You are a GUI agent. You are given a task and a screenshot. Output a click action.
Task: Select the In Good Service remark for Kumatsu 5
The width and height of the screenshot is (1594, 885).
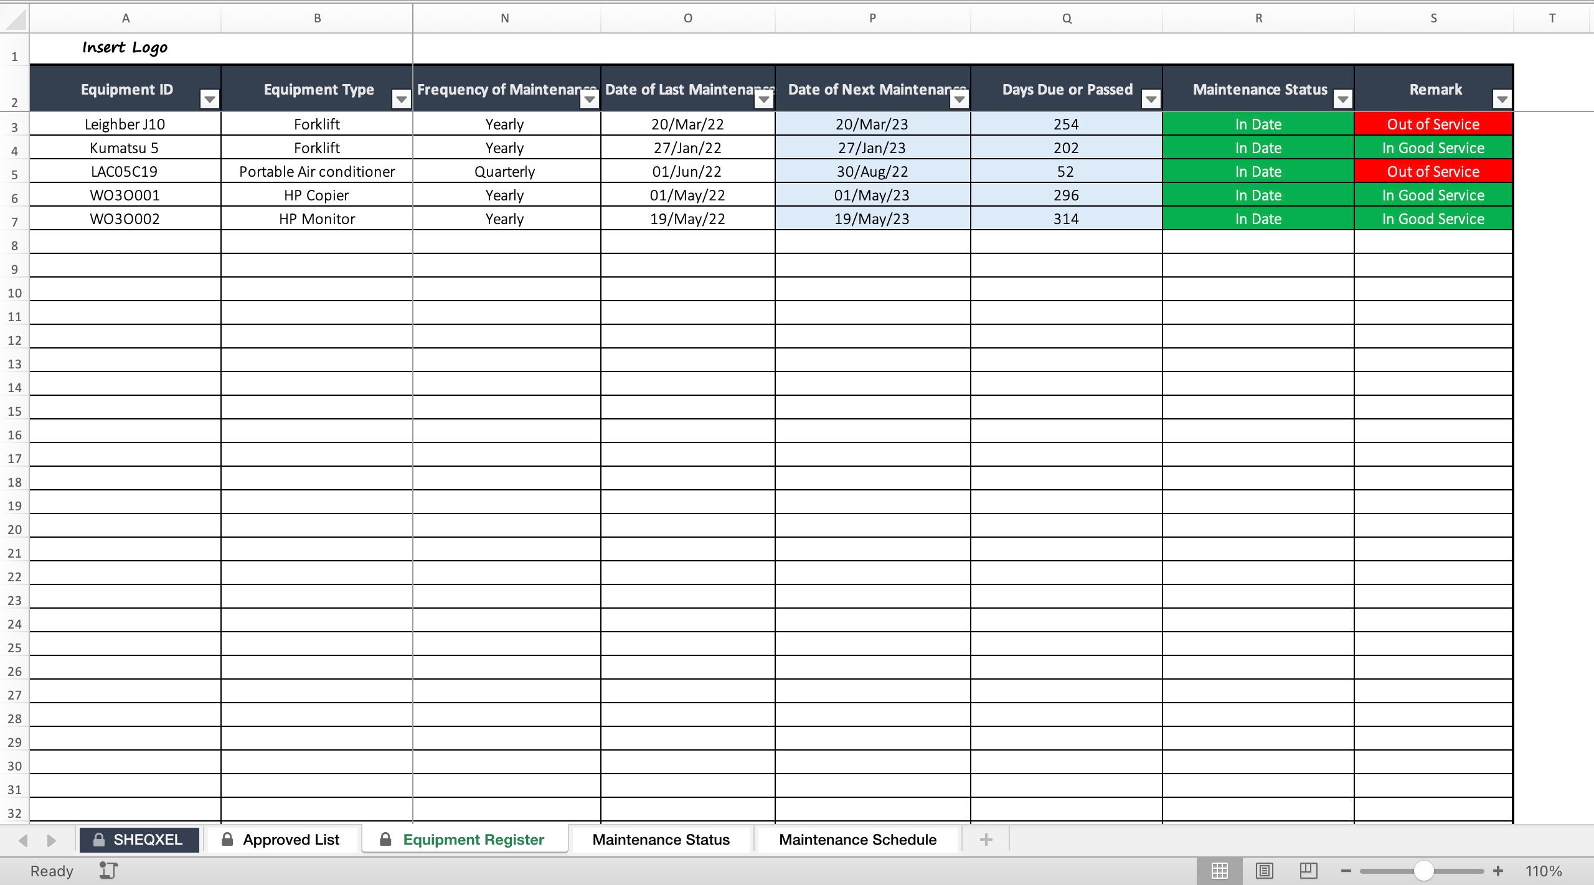click(x=1433, y=147)
